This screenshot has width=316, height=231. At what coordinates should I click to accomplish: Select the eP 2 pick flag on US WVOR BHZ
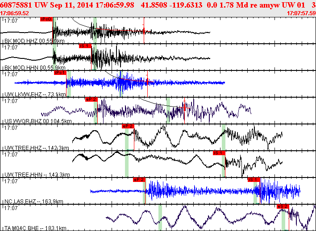pos(91,99)
